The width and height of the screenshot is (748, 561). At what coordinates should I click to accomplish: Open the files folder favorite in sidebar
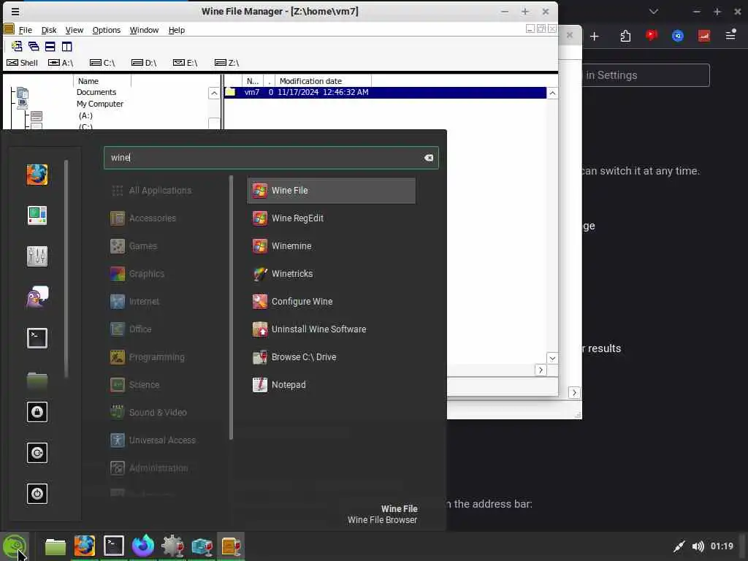(x=37, y=380)
